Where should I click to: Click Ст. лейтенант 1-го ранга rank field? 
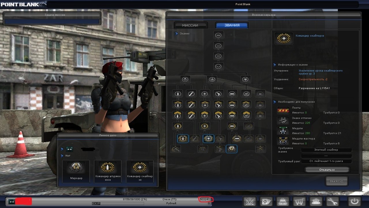[326, 161]
